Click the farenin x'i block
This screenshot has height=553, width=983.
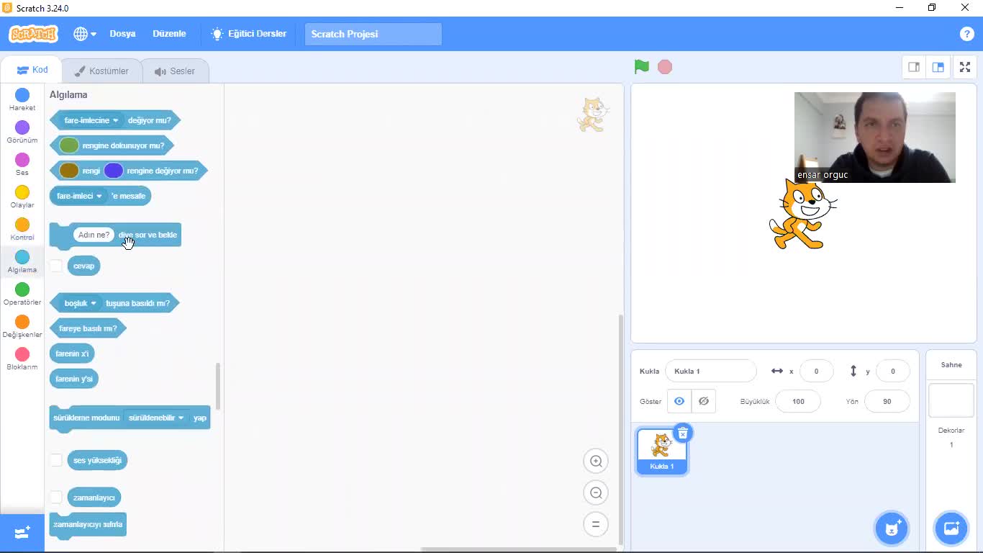[x=72, y=354]
